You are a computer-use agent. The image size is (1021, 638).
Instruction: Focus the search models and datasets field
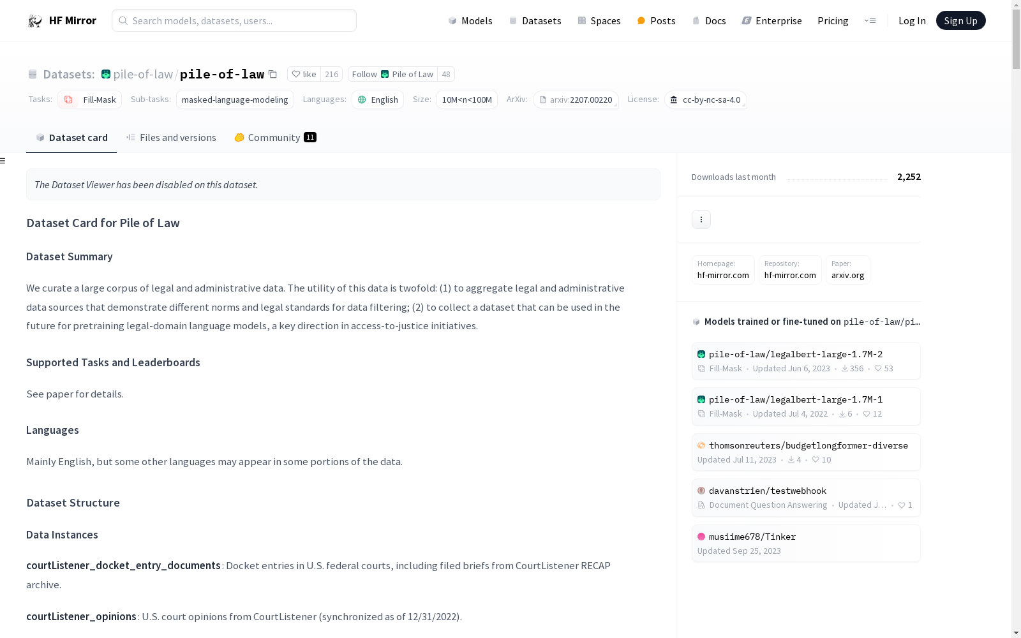click(x=234, y=20)
